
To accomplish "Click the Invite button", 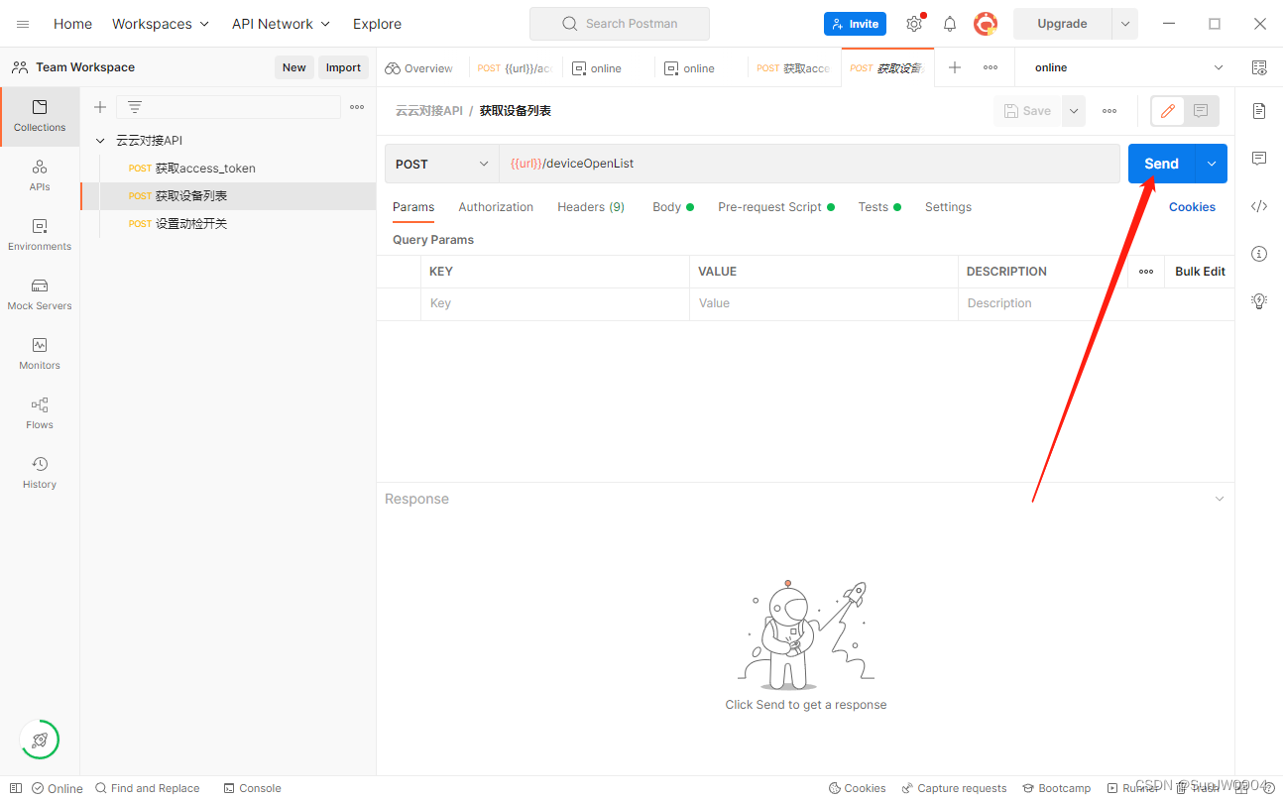I will click(x=855, y=24).
